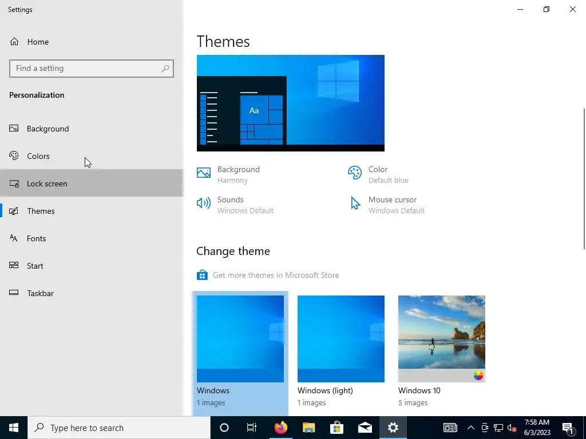586x439 pixels.
Task: Get more themes in Microsoft Store
Action: (x=276, y=275)
